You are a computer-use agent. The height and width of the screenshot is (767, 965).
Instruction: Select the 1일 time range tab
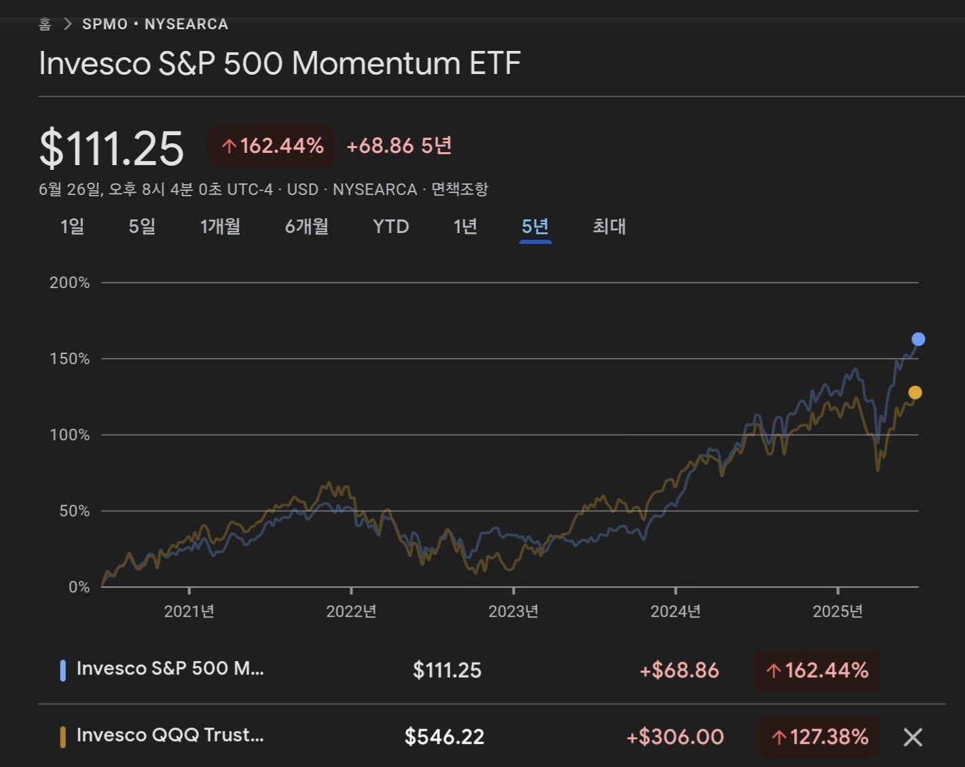tap(72, 226)
